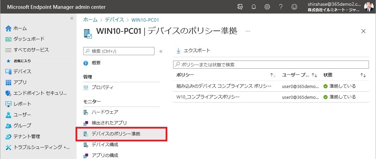Open the more options ellipsis beside title
This screenshot has height=159, width=376.
248,31
